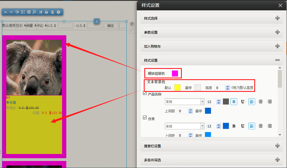Click the trash delete icon in floating toolbar

[x=52, y=12]
